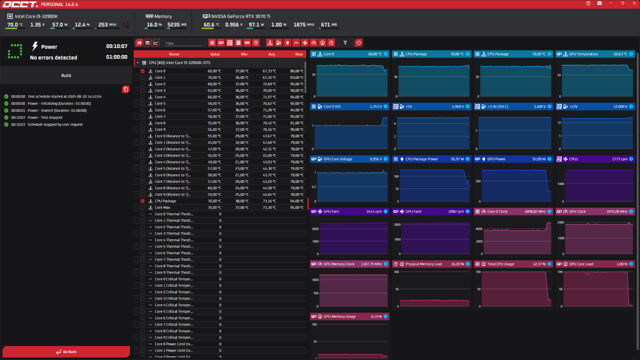Viewport: 640px width, 360px height.
Task: Uncheck the CPU Package sensor checkbox
Action: click(x=143, y=201)
